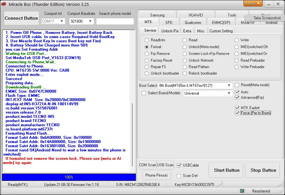Select the Service sub-tab
Screen dimensions: 285x195
click(x=150, y=30)
